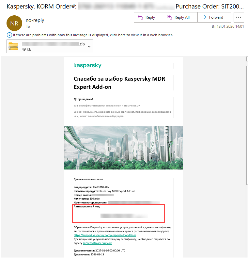
Task: Click the NR sender avatar
Action: point(14,23)
